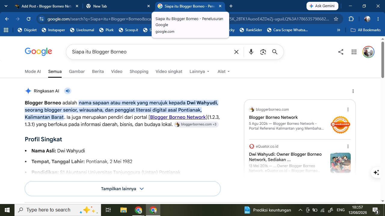Click the seedbacklink verified thumbnail
The image size is (385, 216).
(340, 124)
